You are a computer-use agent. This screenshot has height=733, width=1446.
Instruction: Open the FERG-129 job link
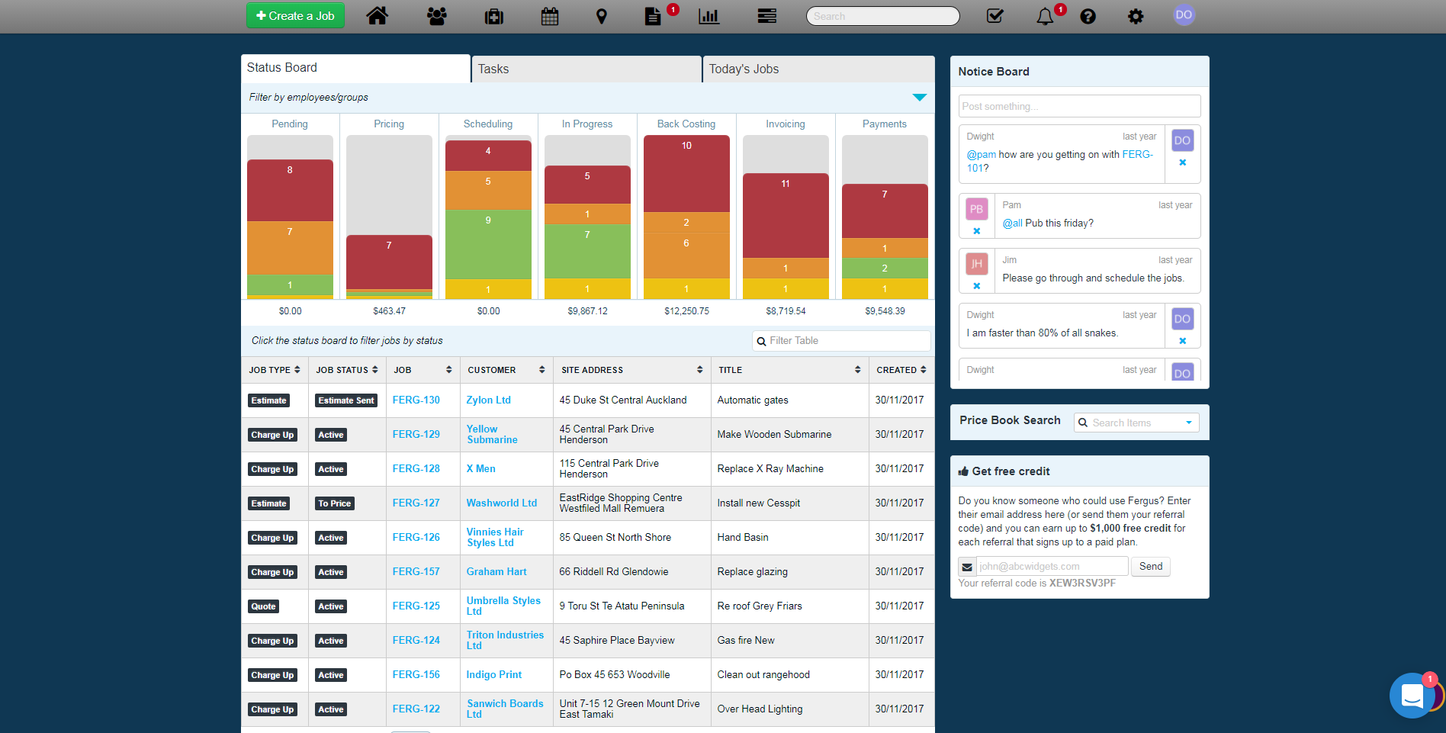click(x=416, y=434)
